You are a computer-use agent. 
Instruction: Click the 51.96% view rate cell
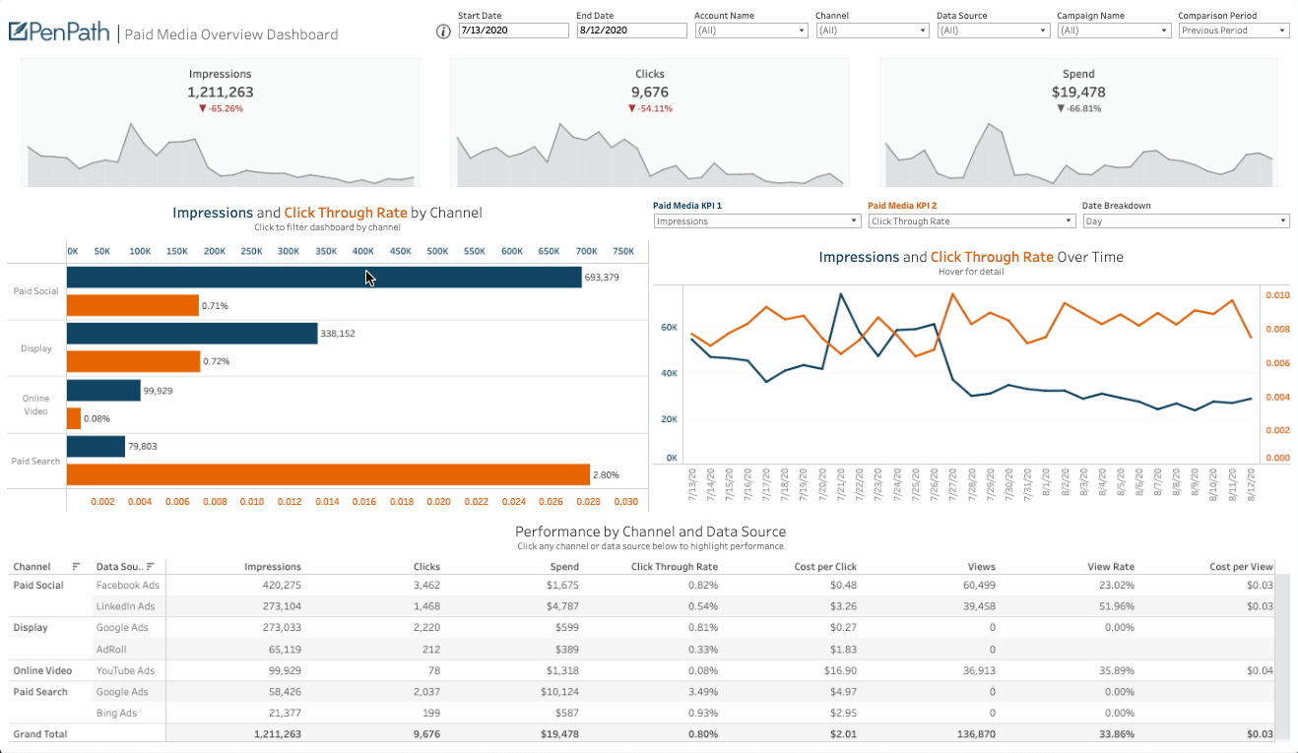1116,606
